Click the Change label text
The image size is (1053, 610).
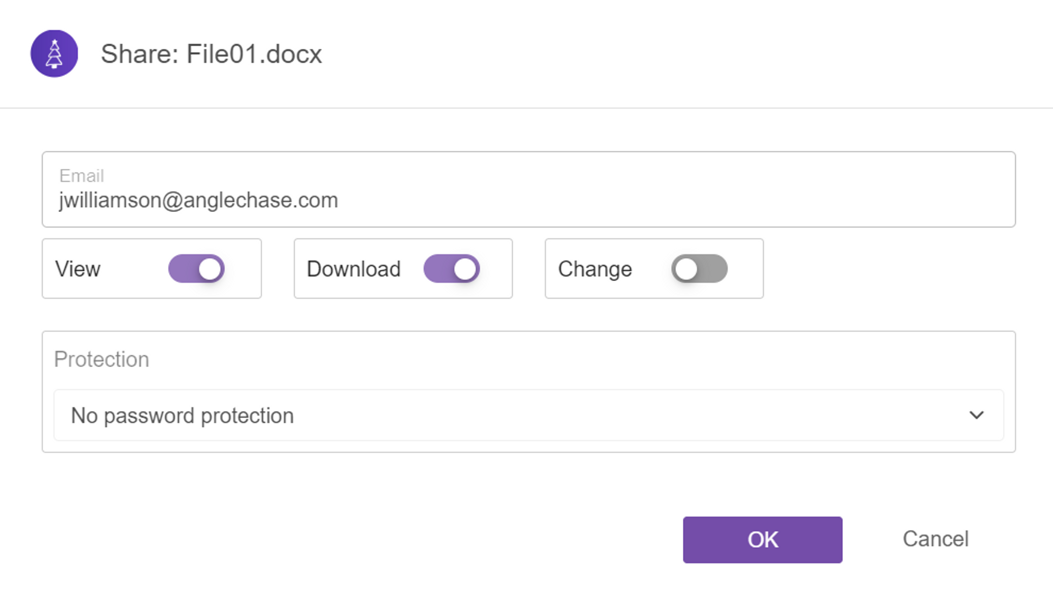tap(595, 269)
